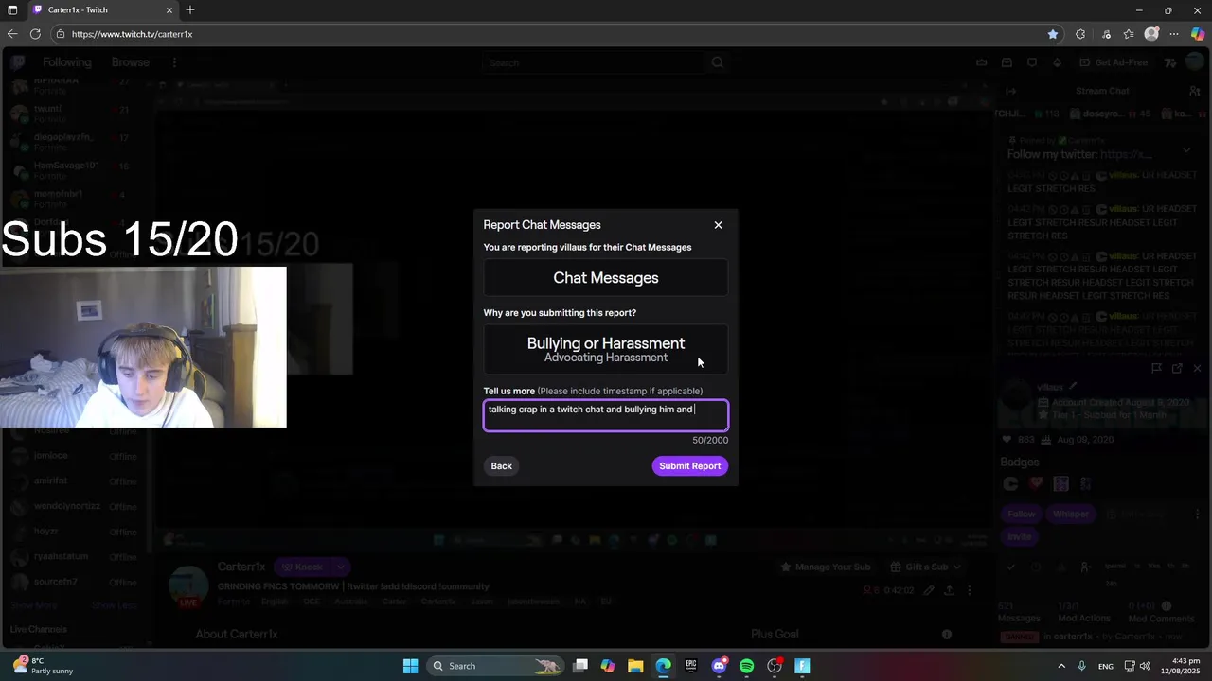Viewport: 1212px width, 681px height.
Task: Select the Carterr1x - Twitch tab
Action: pyautogui.click(x=102, y=10)
